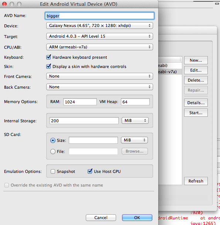Click Edit... in AVD Manager window

[x=196, y=70]
